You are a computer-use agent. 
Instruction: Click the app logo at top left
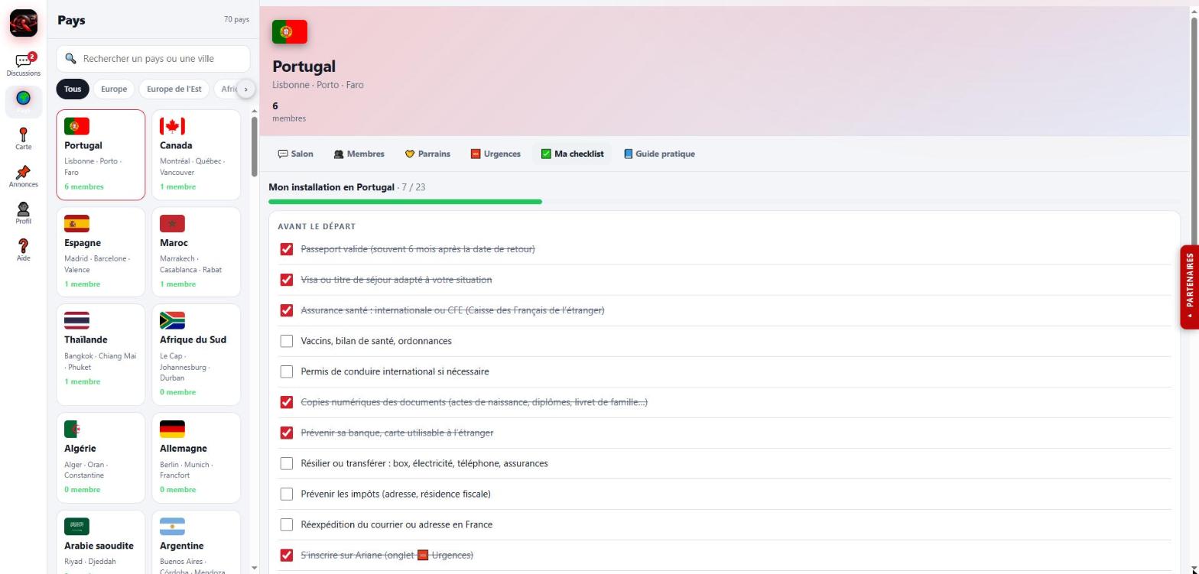(24, 23)
